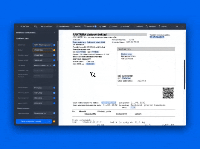Click blue icon beside 'Česká pošta, s.p.' field
The height and width of the screenshot is (149, 200).
tap(54, 113)
